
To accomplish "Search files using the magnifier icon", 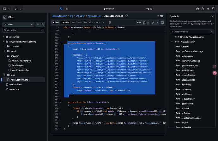I will [43, 24].
